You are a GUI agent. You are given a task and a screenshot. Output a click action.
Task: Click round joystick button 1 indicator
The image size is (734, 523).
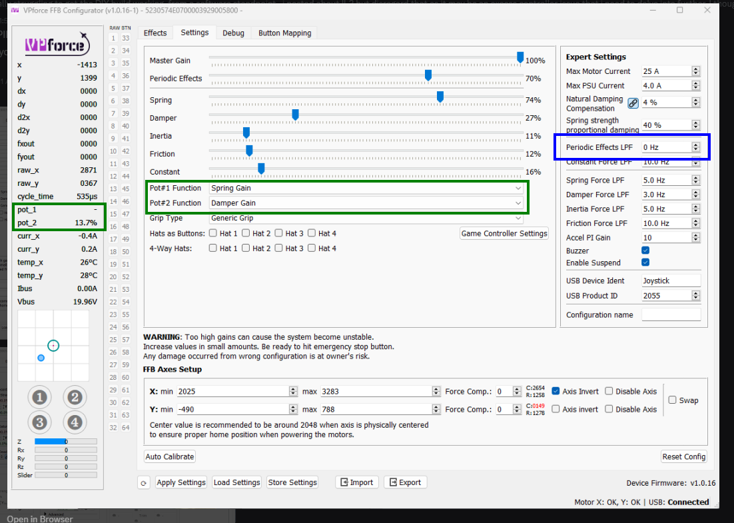40,398
